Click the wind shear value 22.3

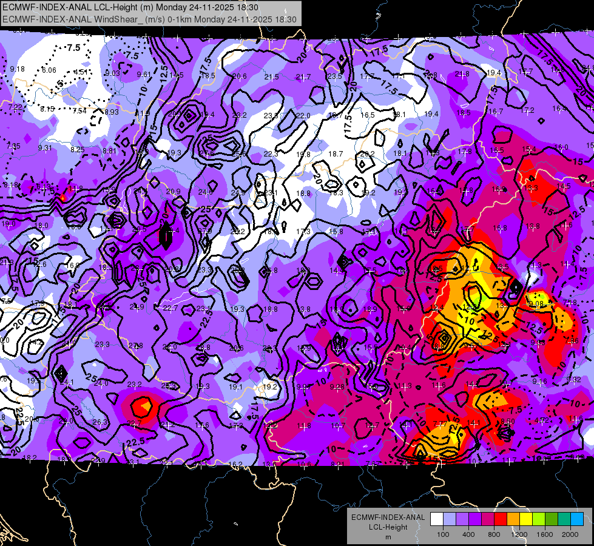(271, 154)
